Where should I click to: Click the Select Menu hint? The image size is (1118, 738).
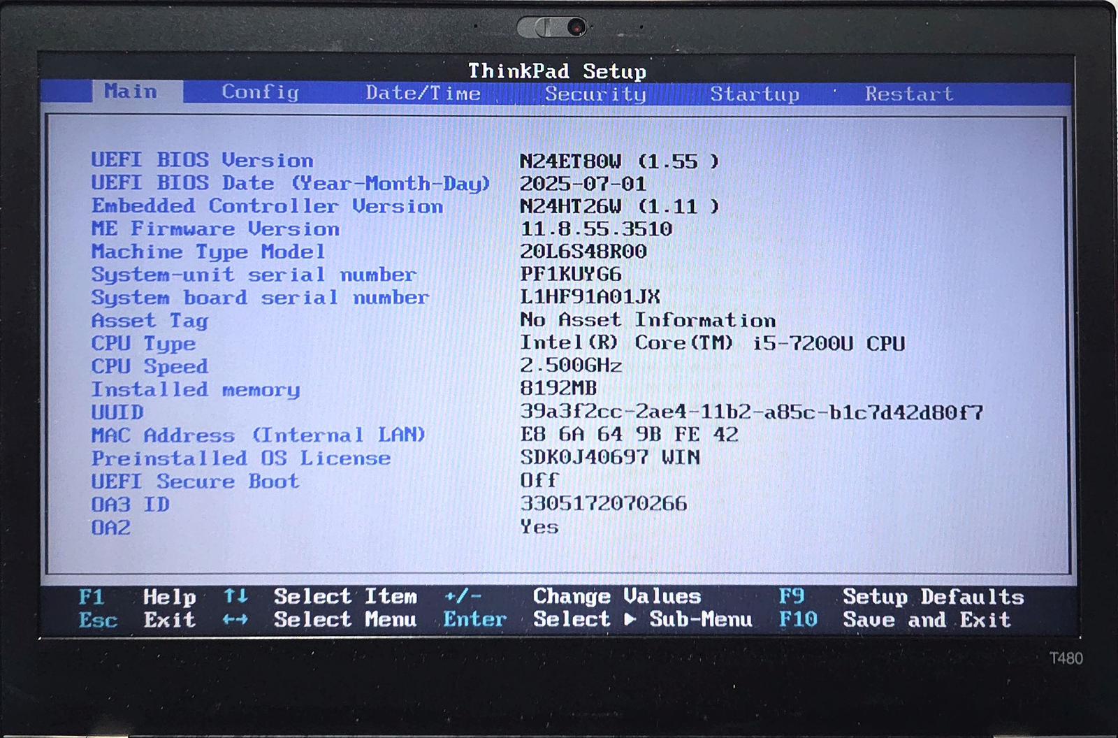coord(345,619)
